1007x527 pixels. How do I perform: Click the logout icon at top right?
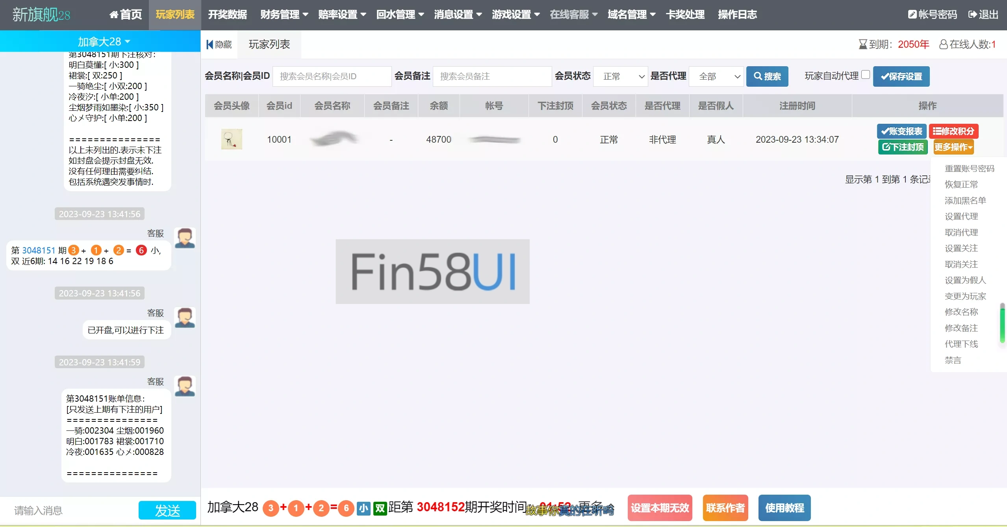coord(971,14)
